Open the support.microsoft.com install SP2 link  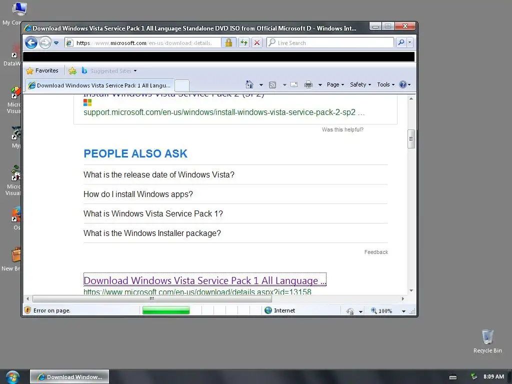pos(224,112)
